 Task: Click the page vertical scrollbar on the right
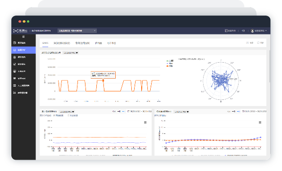[x=270, y=66]
